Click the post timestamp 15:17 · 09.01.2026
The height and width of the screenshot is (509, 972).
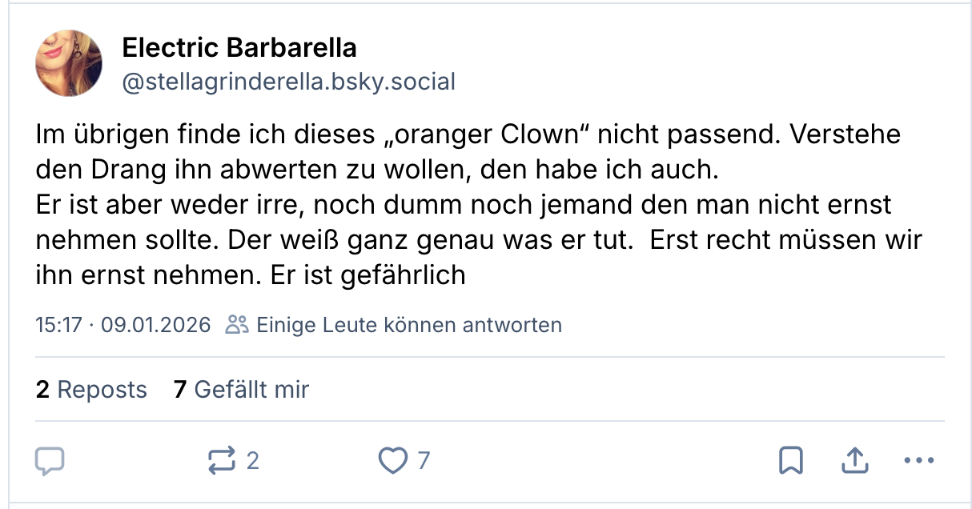(123, 325)
